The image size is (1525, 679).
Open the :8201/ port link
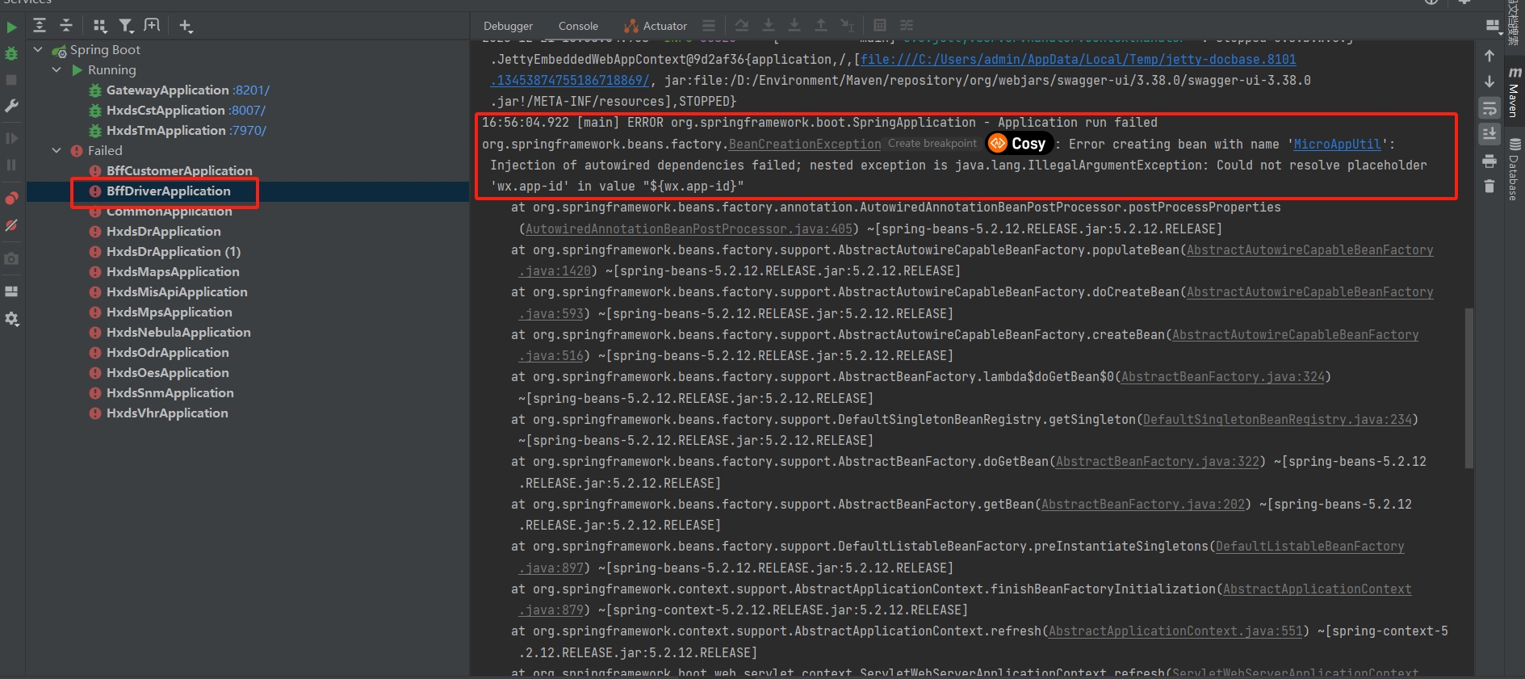click(x=251, y=90)
